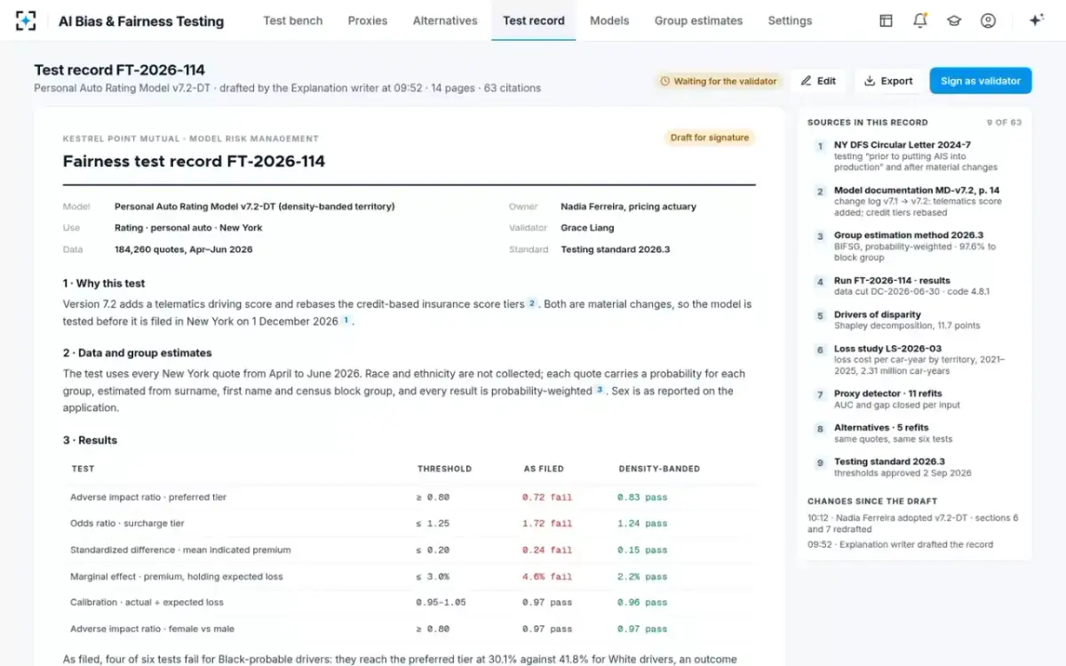Open source 7 Proxy detector 11 refits
The width and height of the screenshot is (1066, 666).
(915, 399)
